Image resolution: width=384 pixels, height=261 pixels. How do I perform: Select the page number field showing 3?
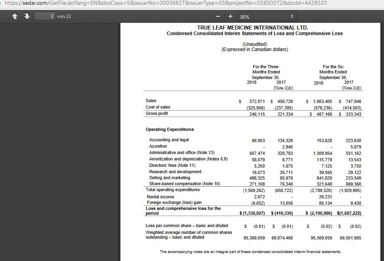(x=44, y=16)
